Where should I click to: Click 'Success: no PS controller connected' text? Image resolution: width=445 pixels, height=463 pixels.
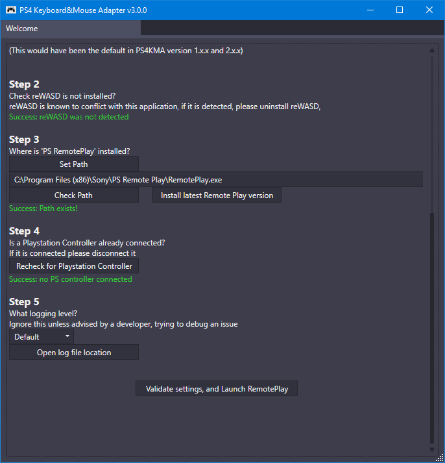pos(71,279)
